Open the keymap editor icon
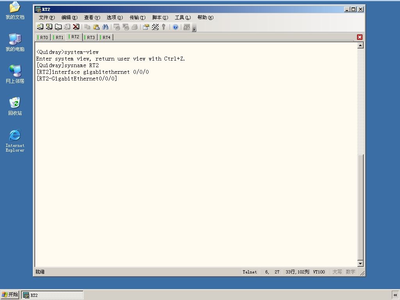This screenshot has width=400, height=300. 155,27
